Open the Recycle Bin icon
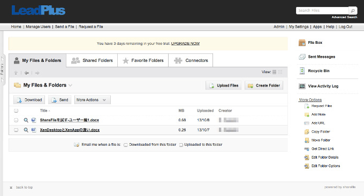Screen dimensions: 364x196 pyautogui.click(x=302, y=71)
